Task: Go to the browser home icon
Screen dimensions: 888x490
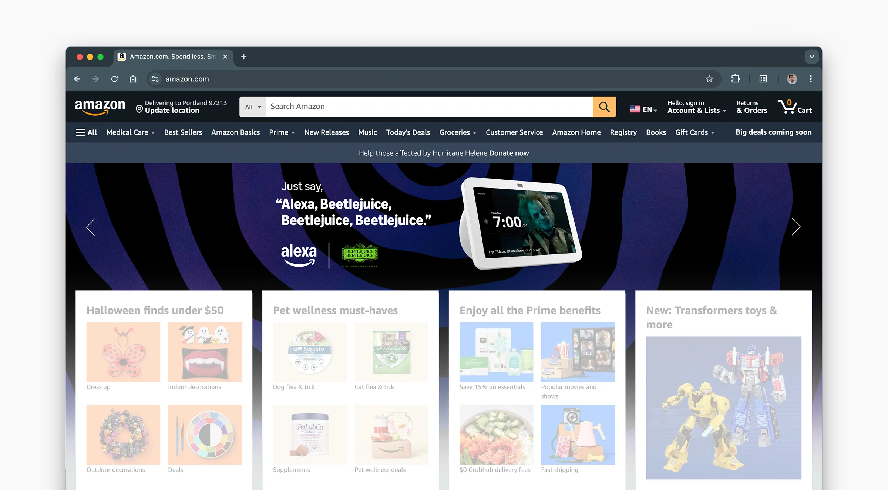Action: click(x=133, y=79)
